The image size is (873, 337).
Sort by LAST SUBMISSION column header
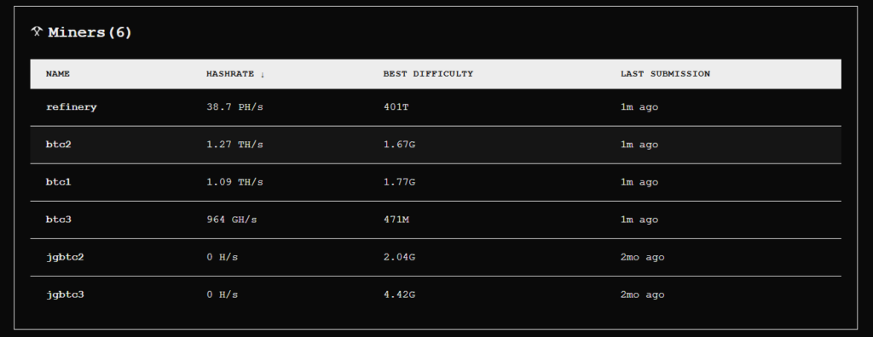point(665,74)
